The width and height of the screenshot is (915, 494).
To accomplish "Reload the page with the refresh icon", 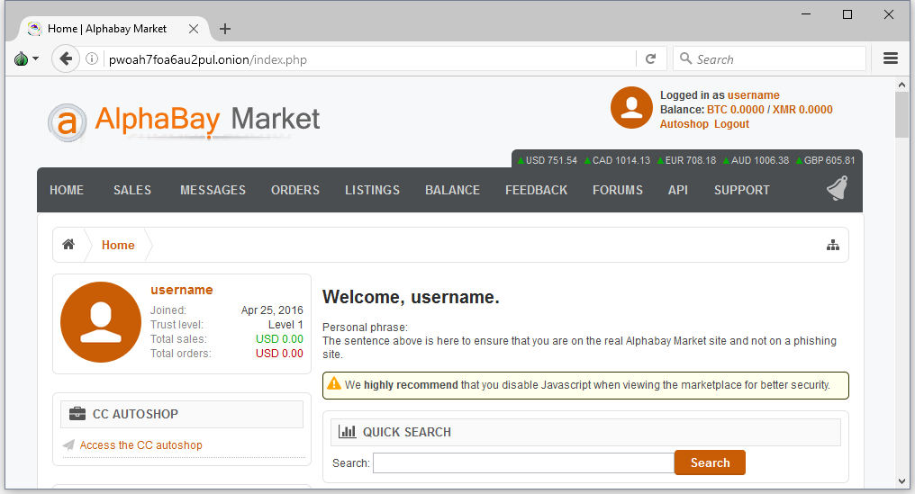I will pyautogui.click(x=650, y=58).
